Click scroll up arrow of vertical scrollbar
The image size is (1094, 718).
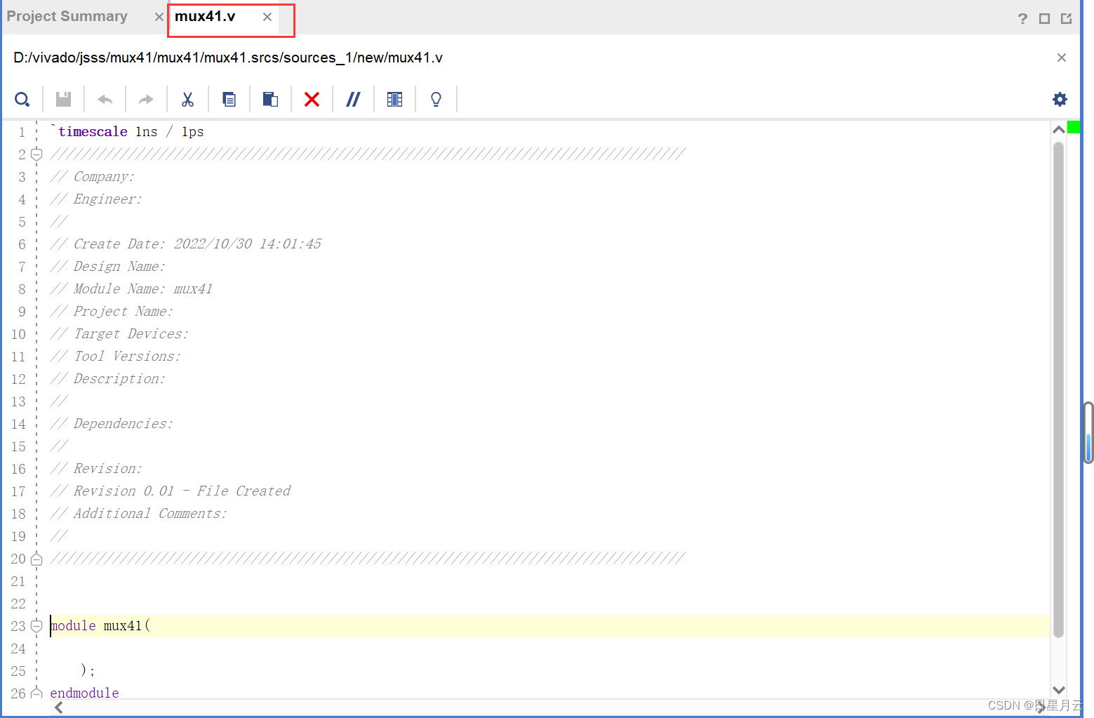(x=1059, y=130)
